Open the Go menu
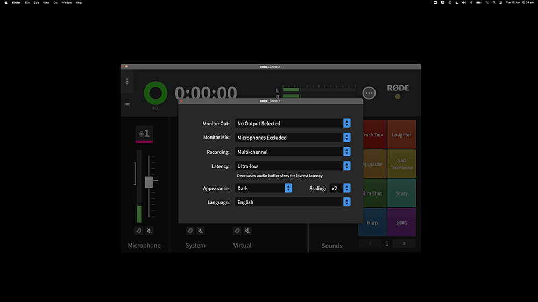The height and width of the screenshot is (302, 538). (x=55, y=2)
